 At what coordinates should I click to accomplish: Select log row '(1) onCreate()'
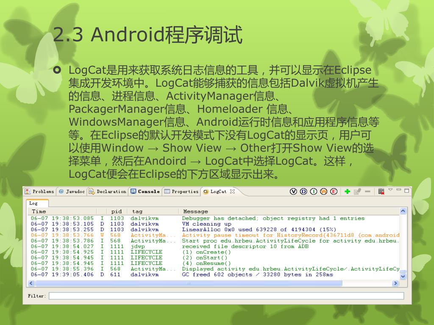pos(214,252)
